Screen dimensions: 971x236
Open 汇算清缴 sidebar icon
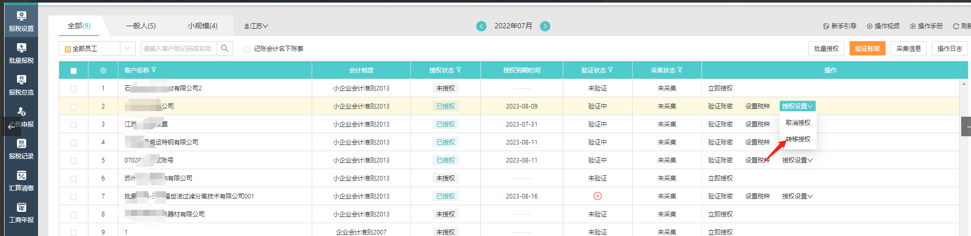pyautogui.click(x=21, y=181)
